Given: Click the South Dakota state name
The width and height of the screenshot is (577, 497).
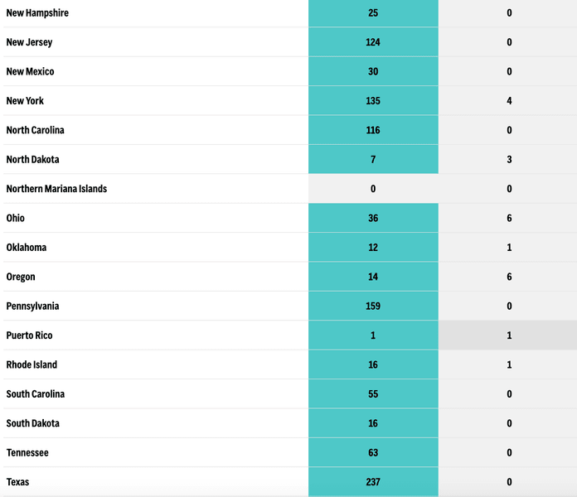Looking at the screenshot, I should click(x=33, y=424).
